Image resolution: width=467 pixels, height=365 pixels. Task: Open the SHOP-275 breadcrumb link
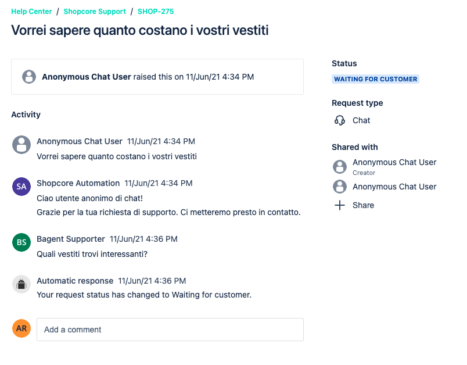(x=156, y=12)
